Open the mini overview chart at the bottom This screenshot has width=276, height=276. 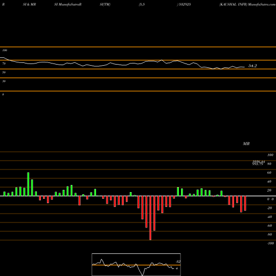pyautogui.click(x=136, y=264)
